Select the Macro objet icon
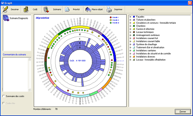The width and height of the screenshot is (193, 116). pos(88,9)
